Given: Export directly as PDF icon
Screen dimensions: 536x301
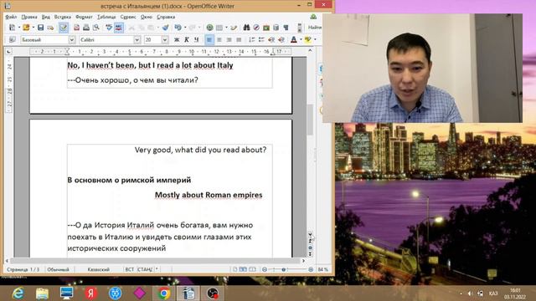Looking at the screenshot, I should click(76, 28).
